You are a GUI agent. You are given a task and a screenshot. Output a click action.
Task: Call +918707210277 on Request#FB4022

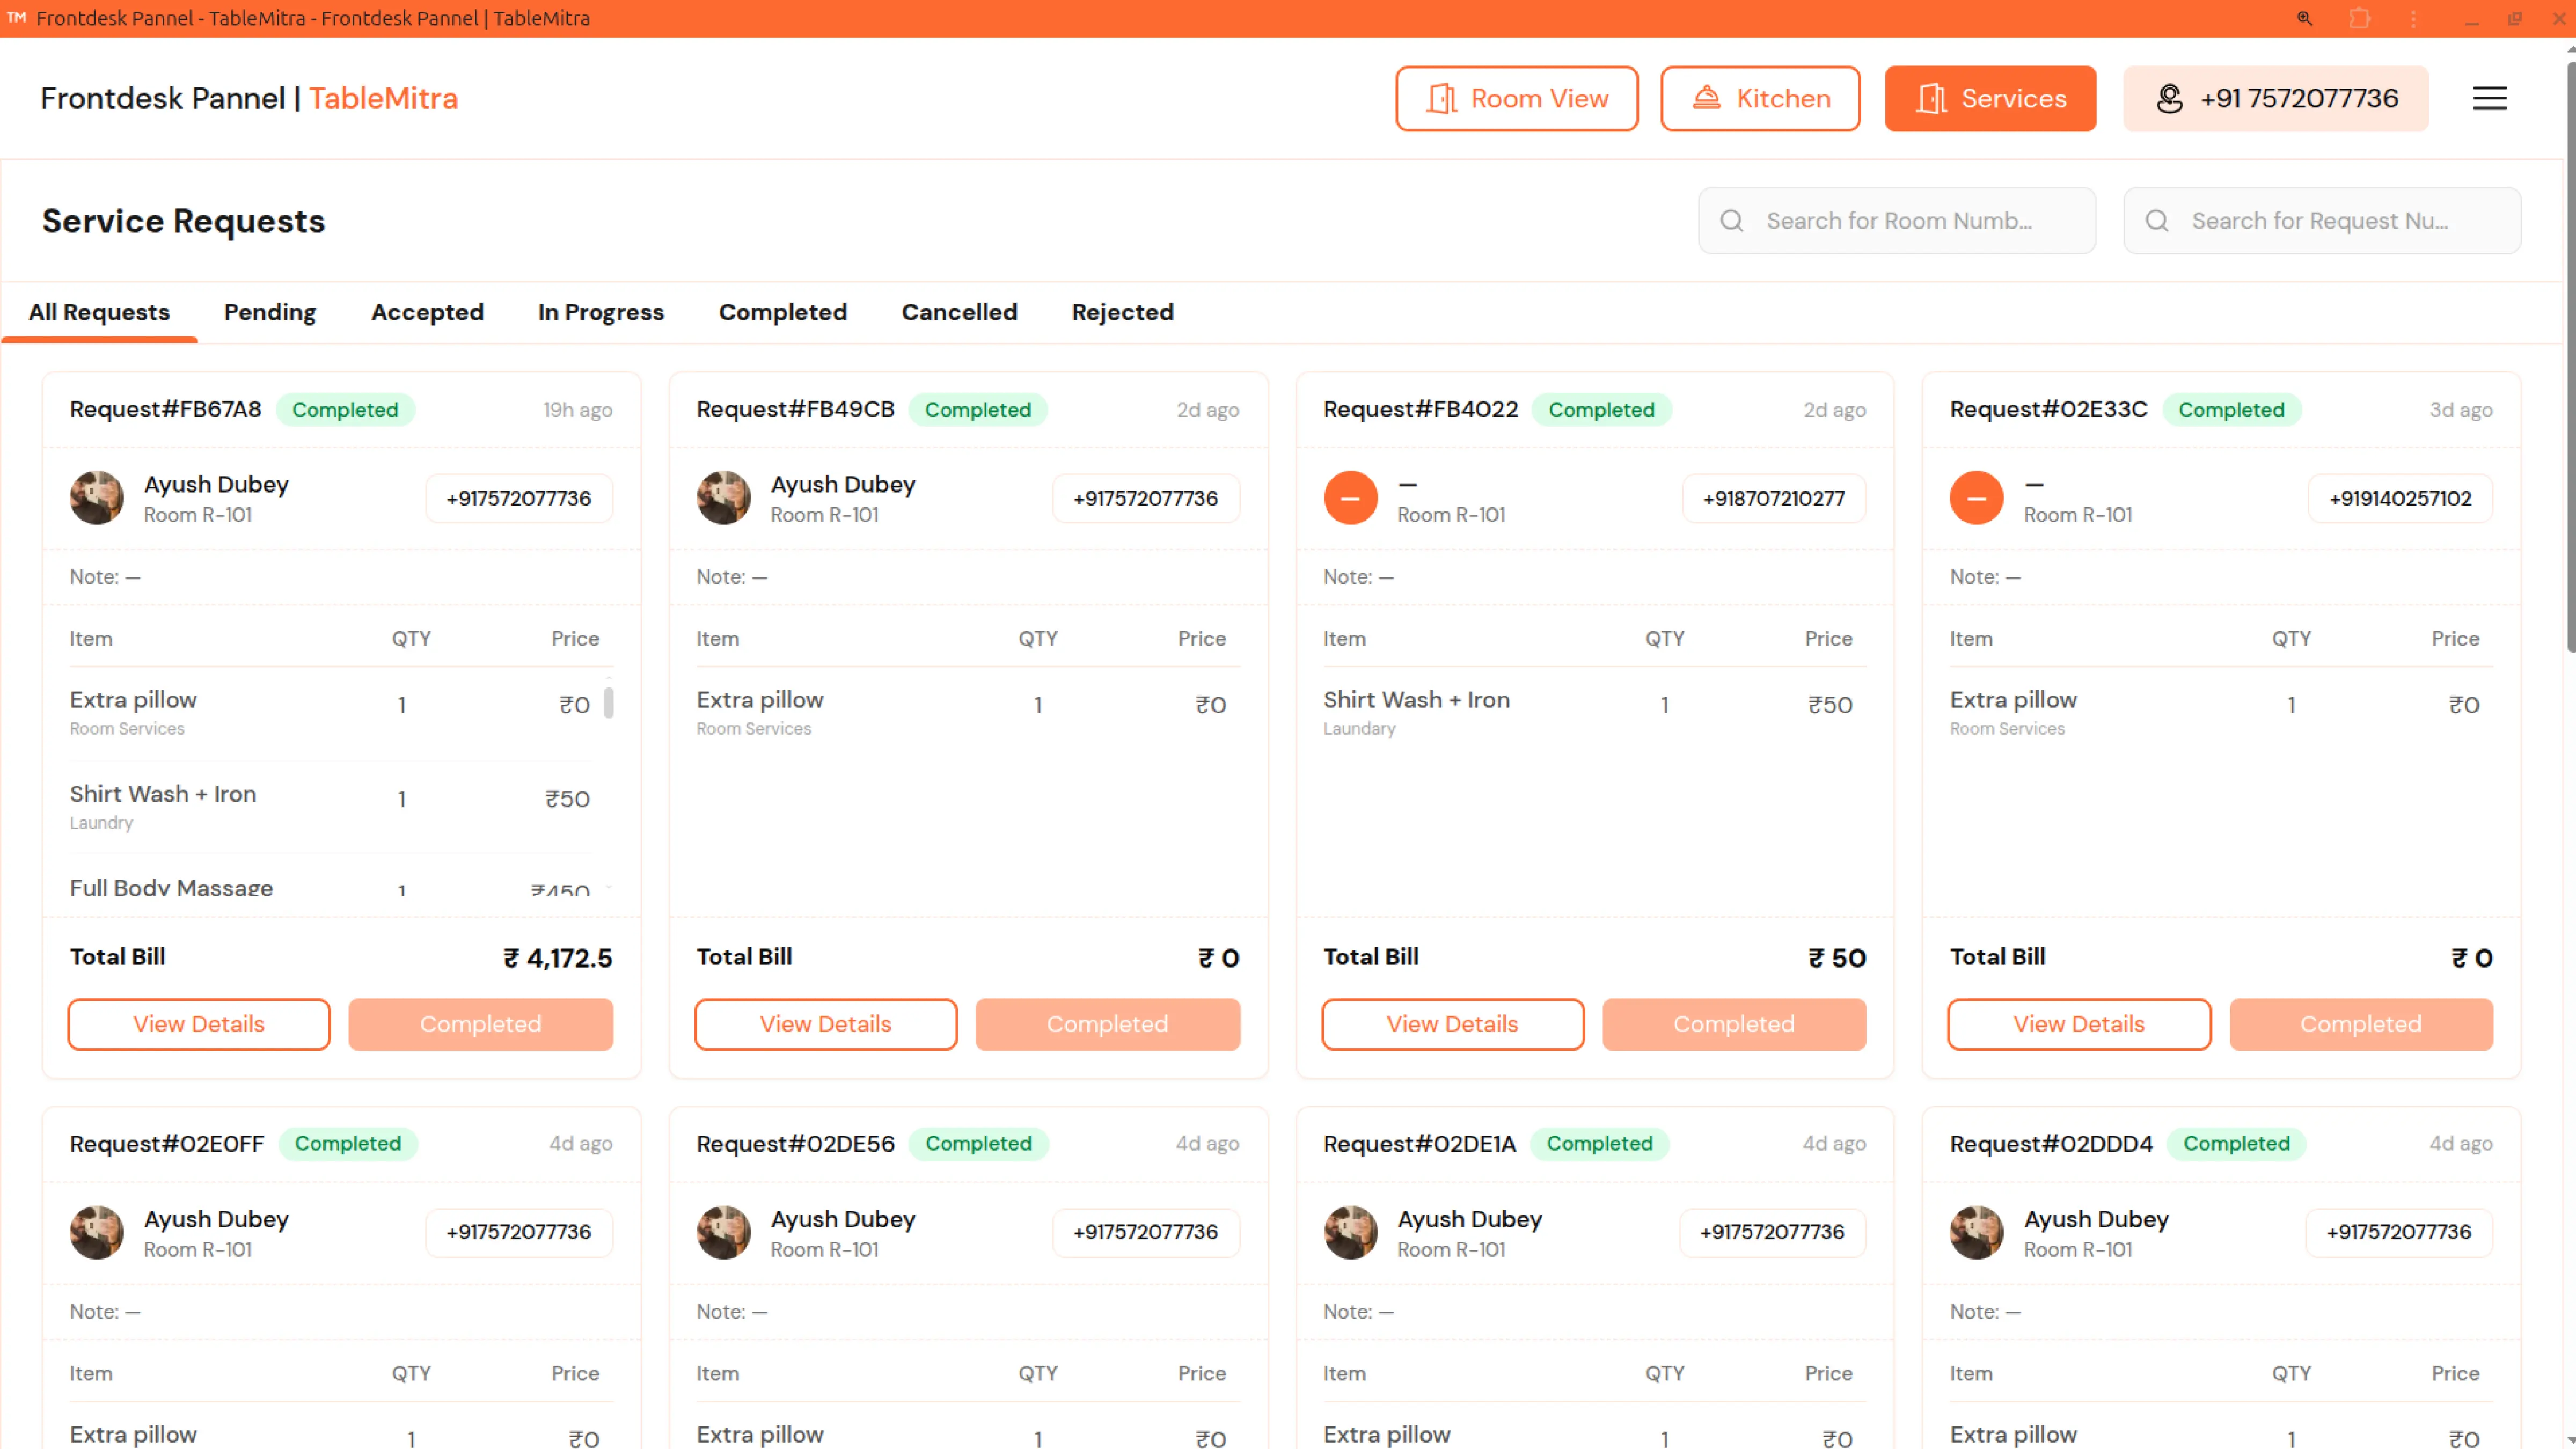[1773, 497]
